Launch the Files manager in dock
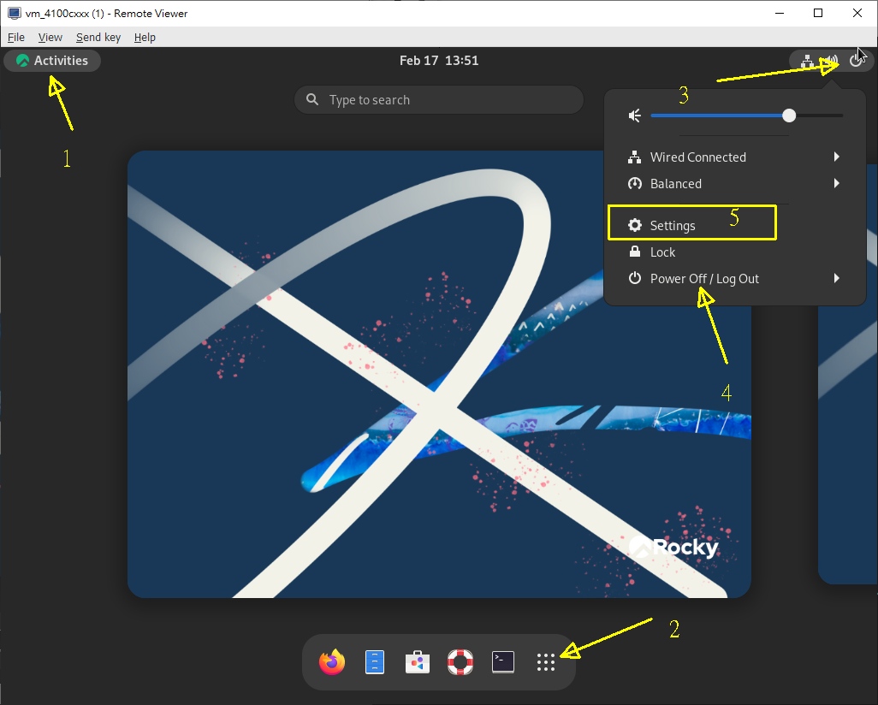Screen dimensions: 878x705 click(375, 662)
